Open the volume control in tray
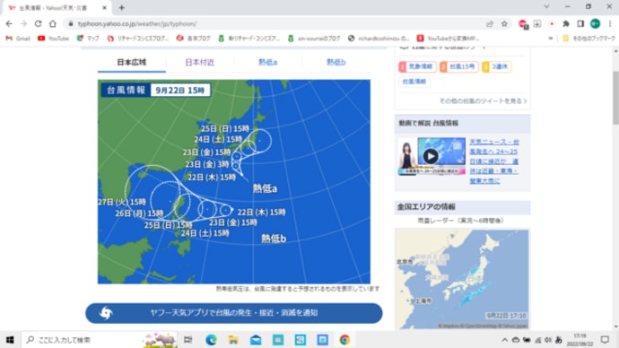619x348 pixels. click(548, 340)
